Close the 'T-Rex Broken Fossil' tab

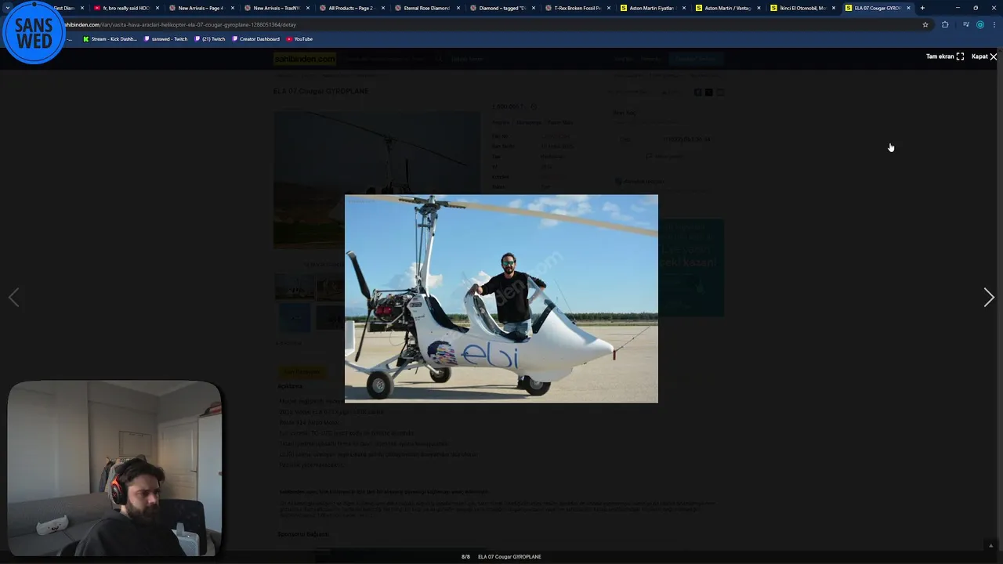click(x=608, y=8)
